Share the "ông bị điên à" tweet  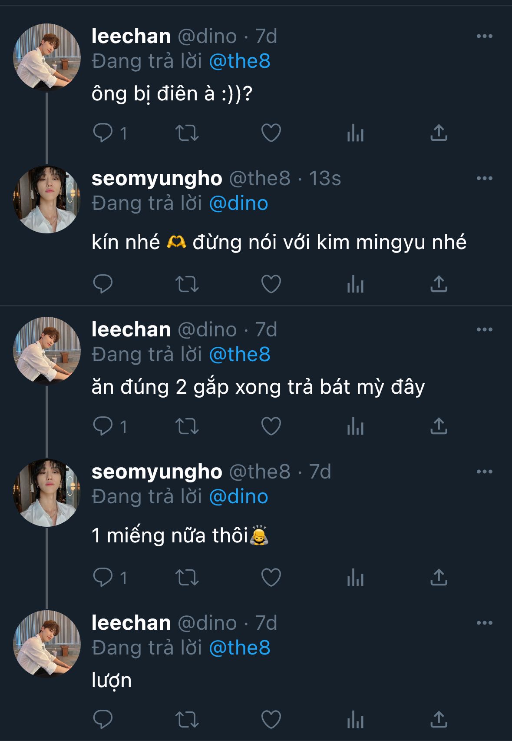click(x=439, y=133)
